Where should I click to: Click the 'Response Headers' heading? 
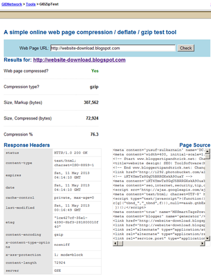click(27, 145)
